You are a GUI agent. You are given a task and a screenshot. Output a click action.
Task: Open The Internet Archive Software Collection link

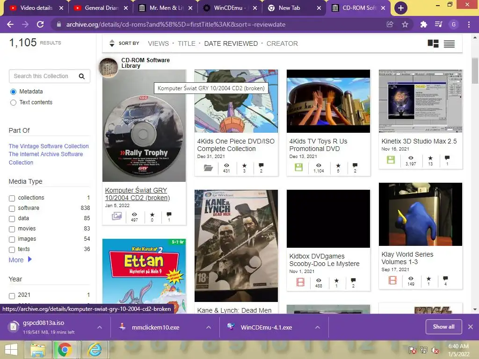click(46, 158)
